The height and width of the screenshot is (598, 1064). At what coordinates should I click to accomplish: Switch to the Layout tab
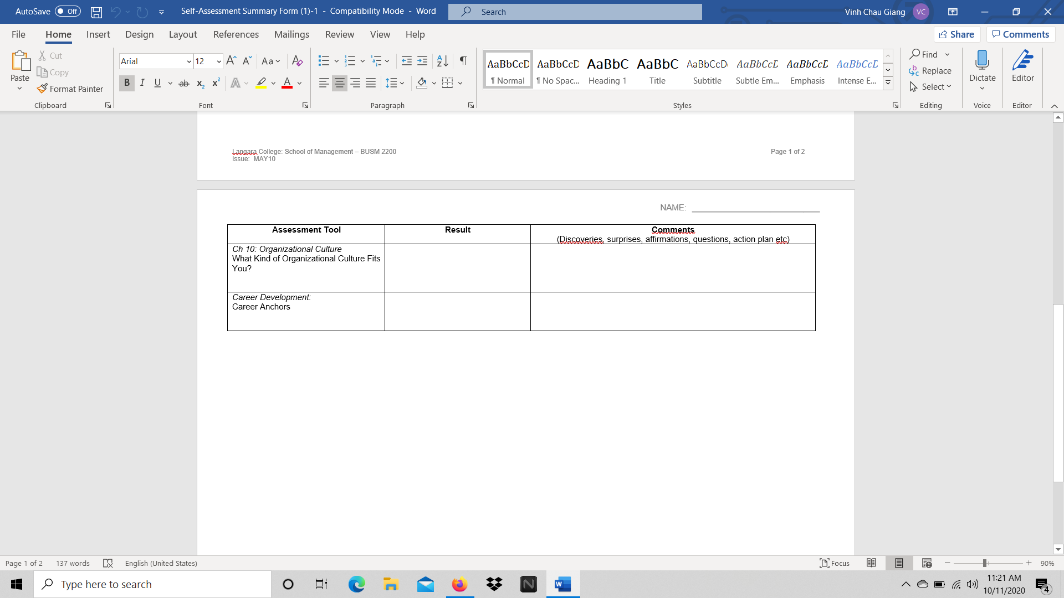point(183,34)
